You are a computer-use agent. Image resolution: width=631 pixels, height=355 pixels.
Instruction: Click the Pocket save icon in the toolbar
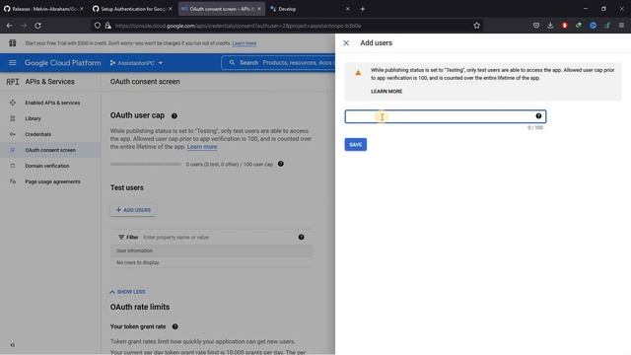(x=536, y=26)
